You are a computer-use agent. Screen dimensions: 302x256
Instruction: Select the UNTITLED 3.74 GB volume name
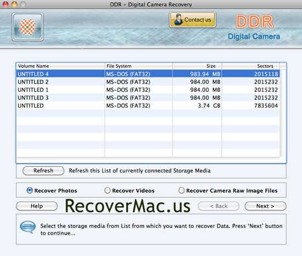click(31, 105)
